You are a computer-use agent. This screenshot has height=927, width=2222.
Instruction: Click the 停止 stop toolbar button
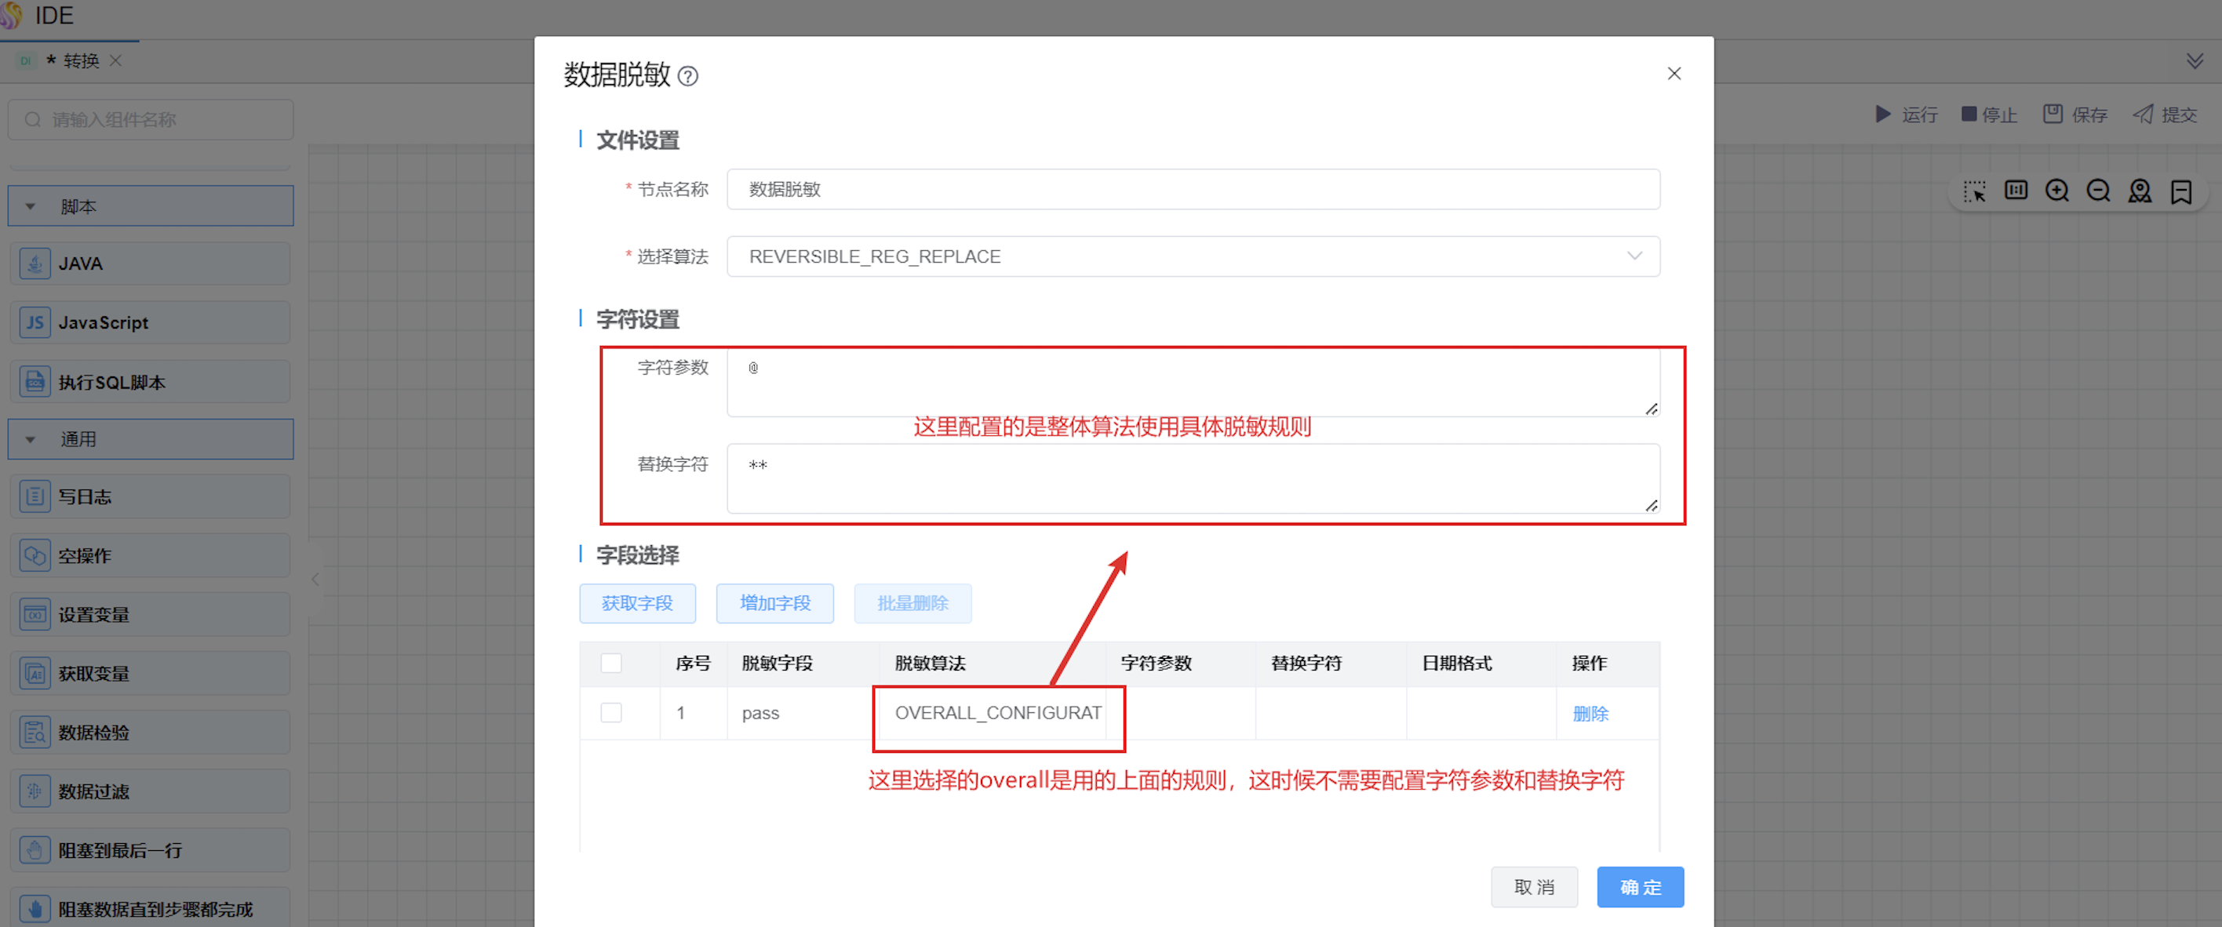(1988, 115)
